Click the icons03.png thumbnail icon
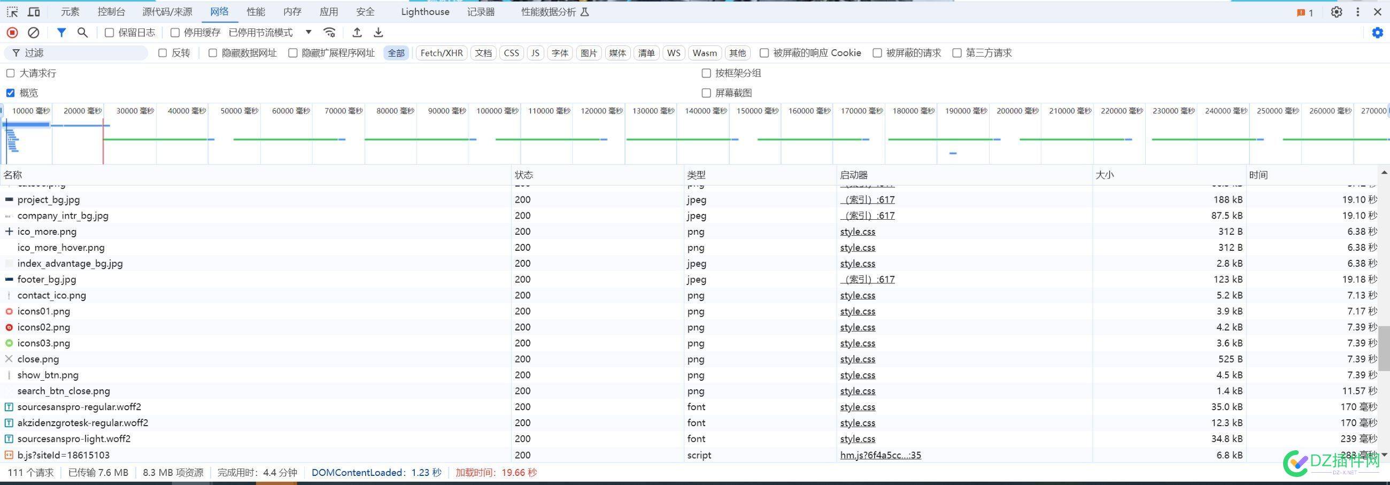This screenshot has height=485, width=1390. pyautogui.click(x=9, y=343)
